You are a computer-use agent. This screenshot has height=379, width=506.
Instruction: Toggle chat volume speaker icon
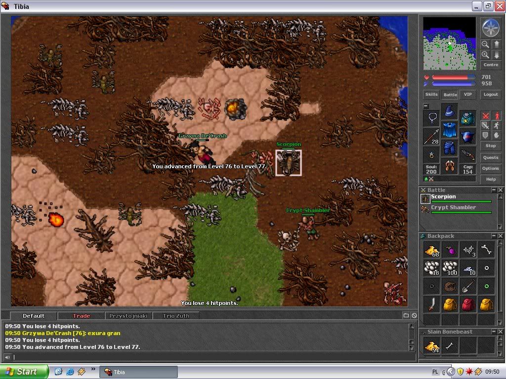7,357
